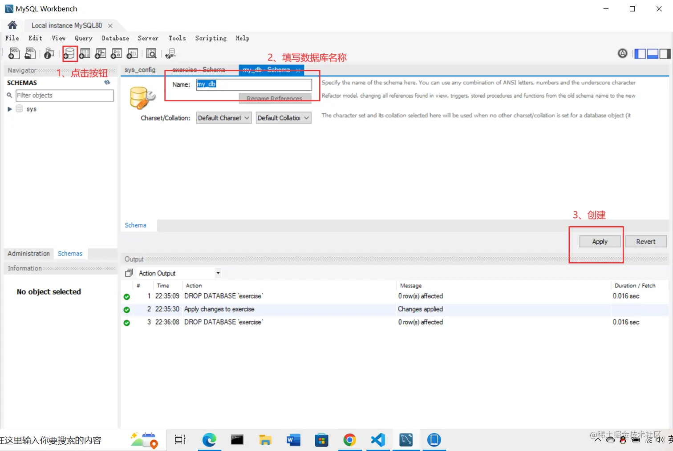Viewport: 673px width, 451px height.
Task: Open Visual Studio Code from the taskbar
Action: (x=378, y=440)
